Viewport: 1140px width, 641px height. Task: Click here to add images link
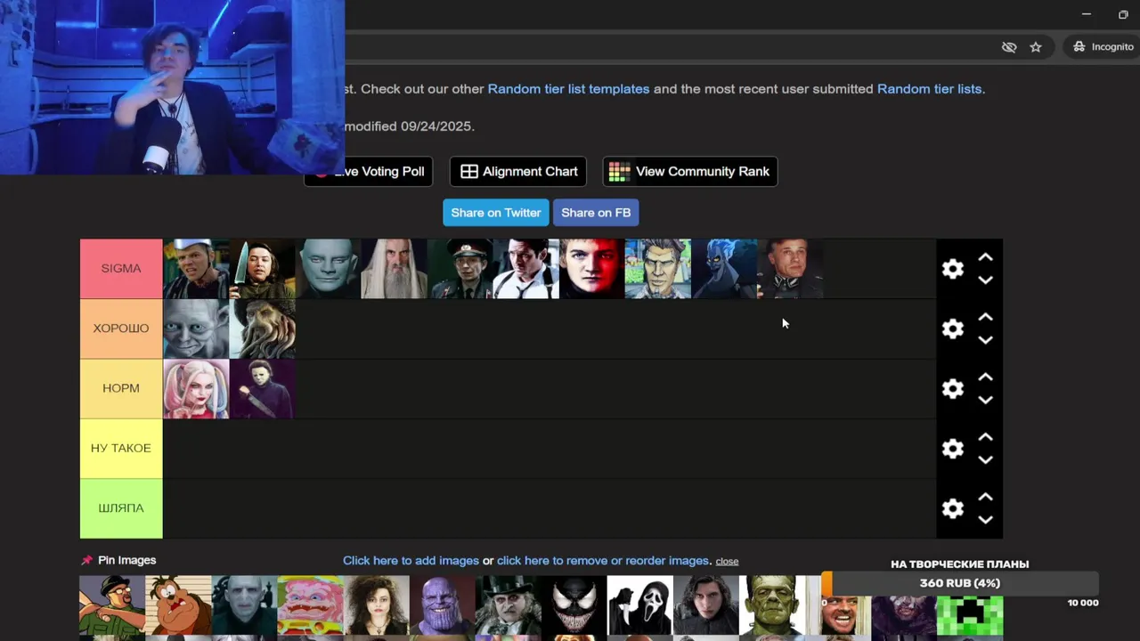(411, 561)
